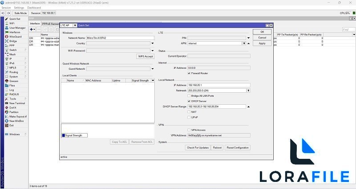Open the WiFi menu in sidebar
Screen dimensions: 356x189
(x=12, y=24)
